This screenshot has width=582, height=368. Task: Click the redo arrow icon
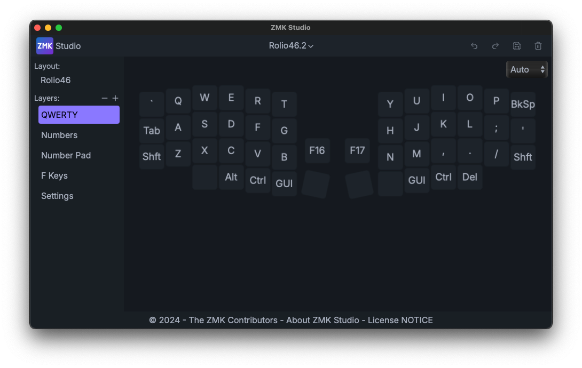(495, 46)
